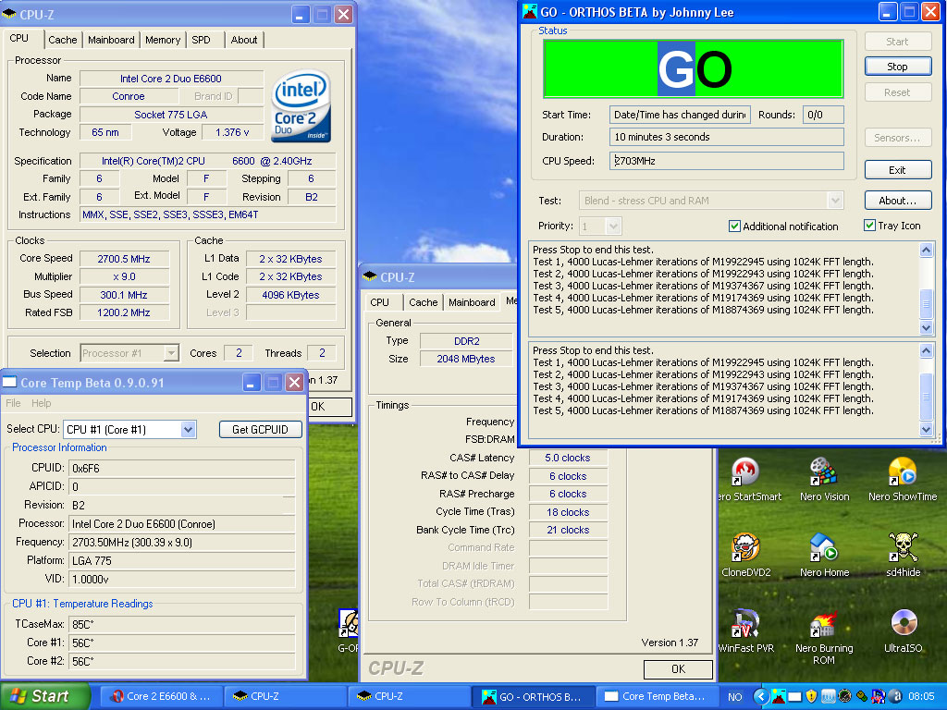The height and width of the screenshot is (710, 947).
Task: Switch to the SPD tab in main CPU-Z
Action: point(201,40)
